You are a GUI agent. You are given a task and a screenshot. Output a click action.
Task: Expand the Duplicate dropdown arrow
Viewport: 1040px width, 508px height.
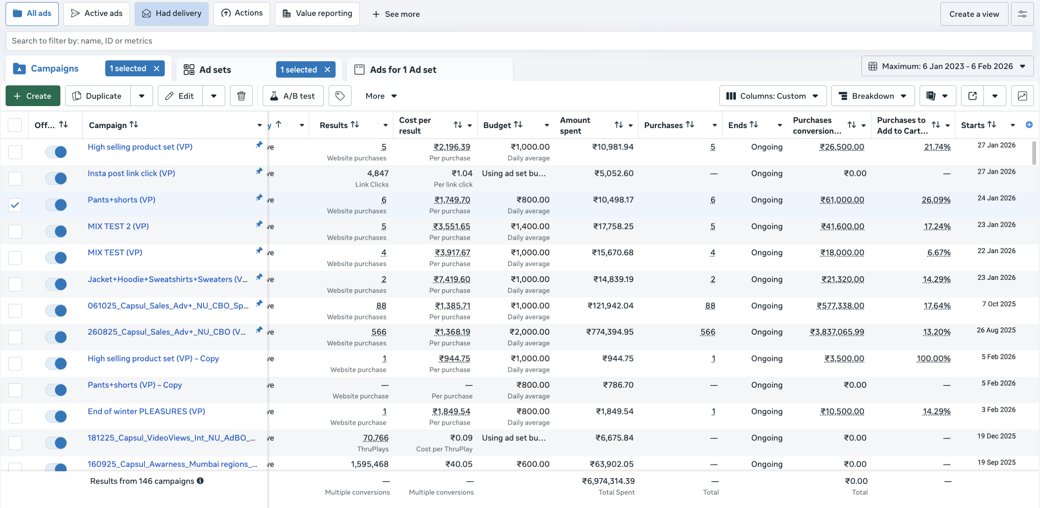[141, 96]
